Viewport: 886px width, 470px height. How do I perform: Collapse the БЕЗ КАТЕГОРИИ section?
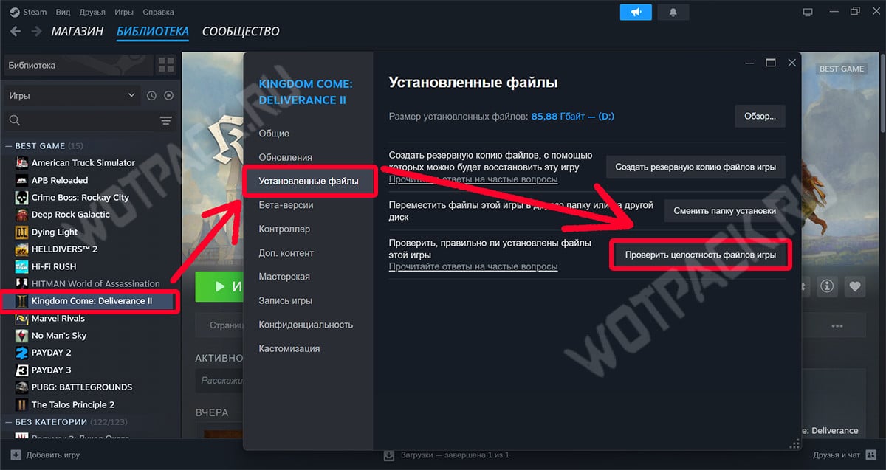(x=8, y=422)
